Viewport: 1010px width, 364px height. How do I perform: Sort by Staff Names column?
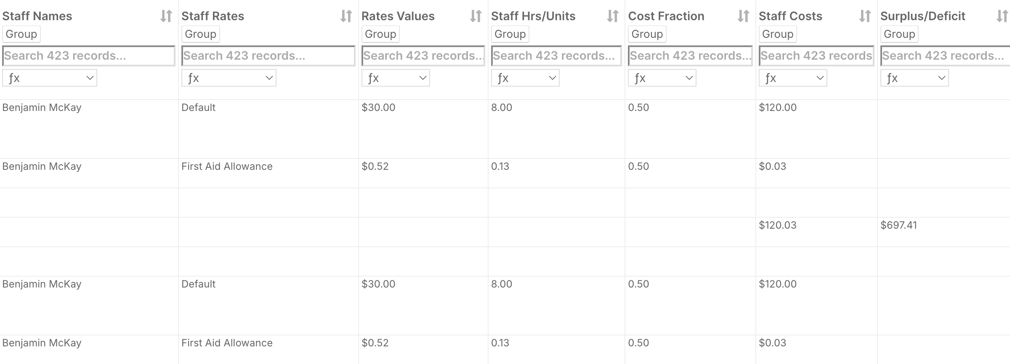pos(166,16)
